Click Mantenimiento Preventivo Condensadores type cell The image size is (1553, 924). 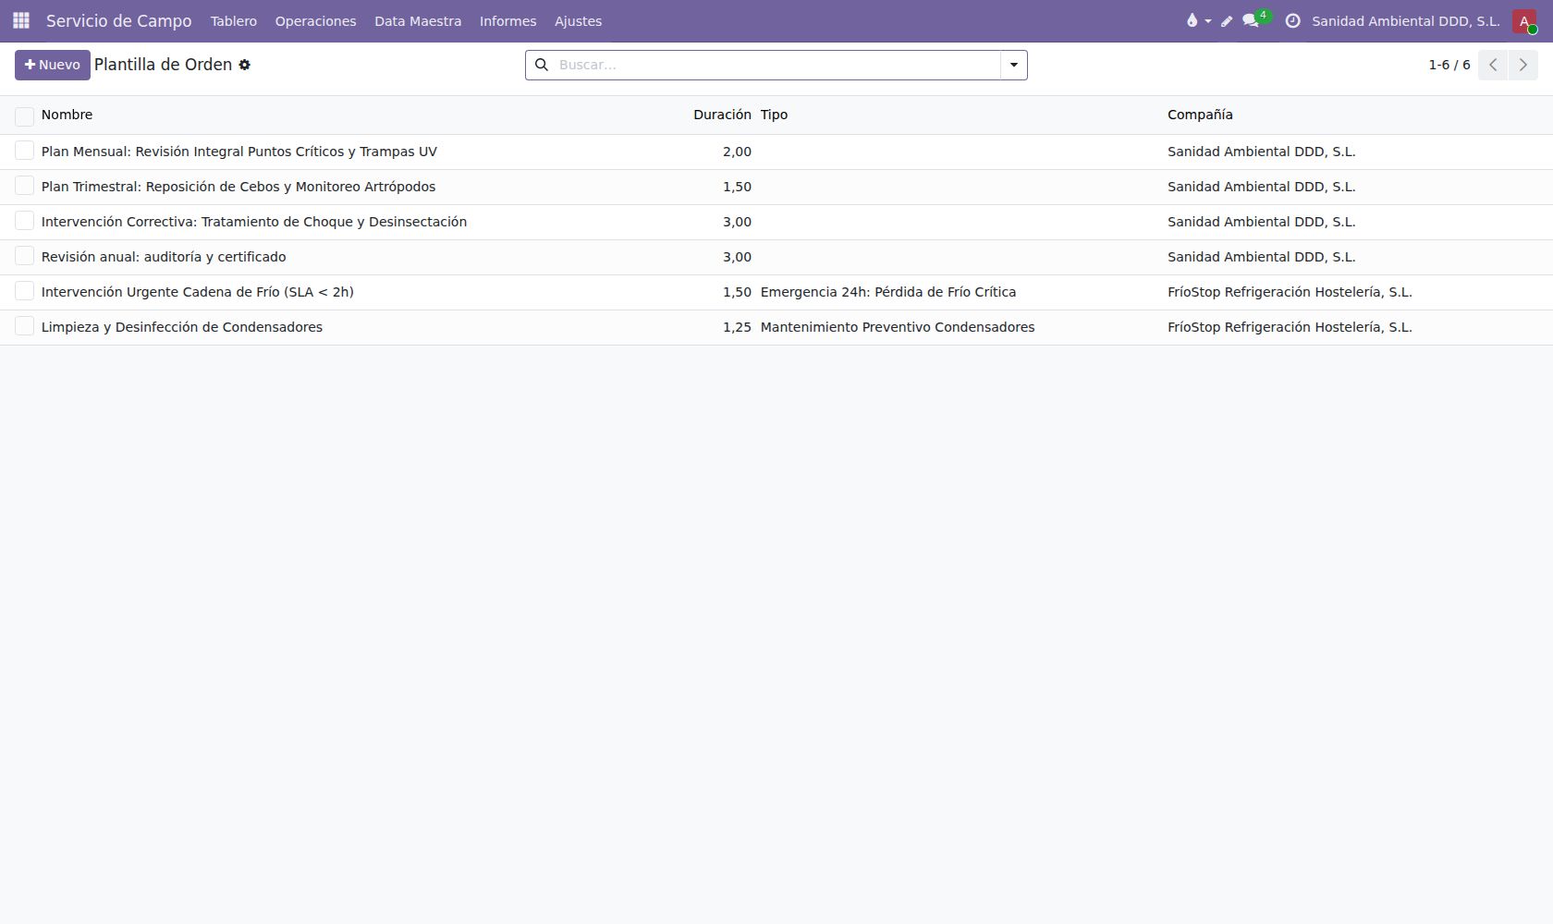[898, 327]
